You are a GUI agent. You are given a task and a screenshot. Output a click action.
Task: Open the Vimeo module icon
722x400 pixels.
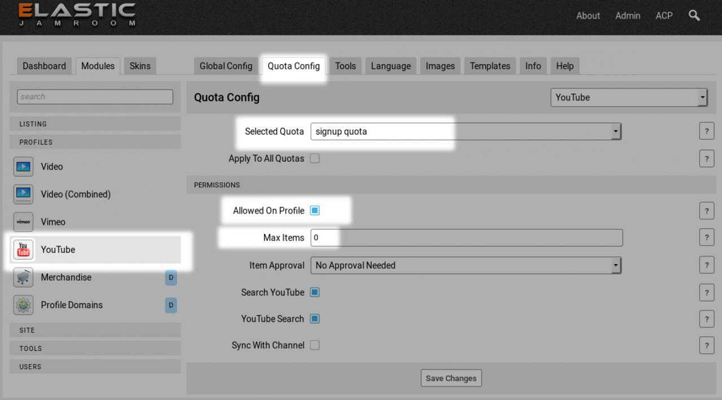[x=23, y=222]
